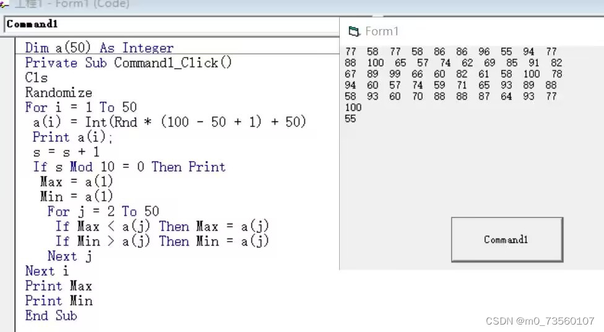The height and width of the screenshot is (332, 604).
Task: Click the 64 in Form1's fifth output row
Action: click(x=506, y=97)
